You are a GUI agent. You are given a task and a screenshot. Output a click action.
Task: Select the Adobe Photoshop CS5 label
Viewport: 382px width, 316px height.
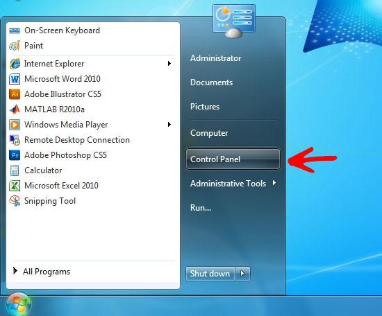65,155
